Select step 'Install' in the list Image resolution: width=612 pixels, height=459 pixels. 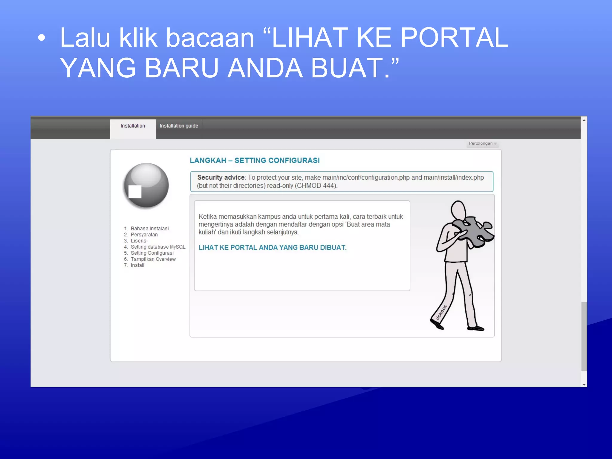(x=137, y=265)
